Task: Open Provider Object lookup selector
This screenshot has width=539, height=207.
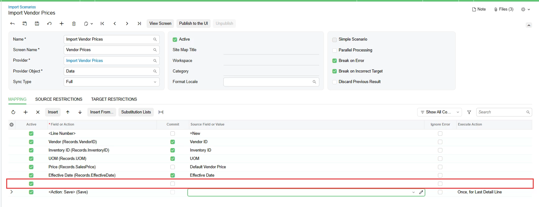Action: coord(155,71)
